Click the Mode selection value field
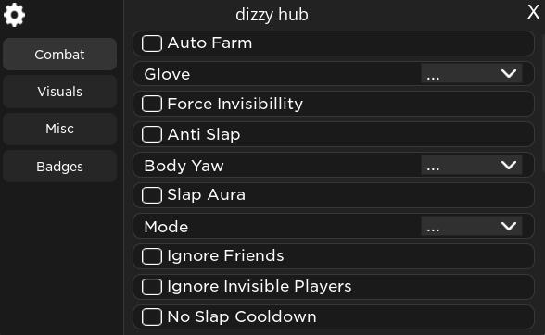 tap(472, 227)
